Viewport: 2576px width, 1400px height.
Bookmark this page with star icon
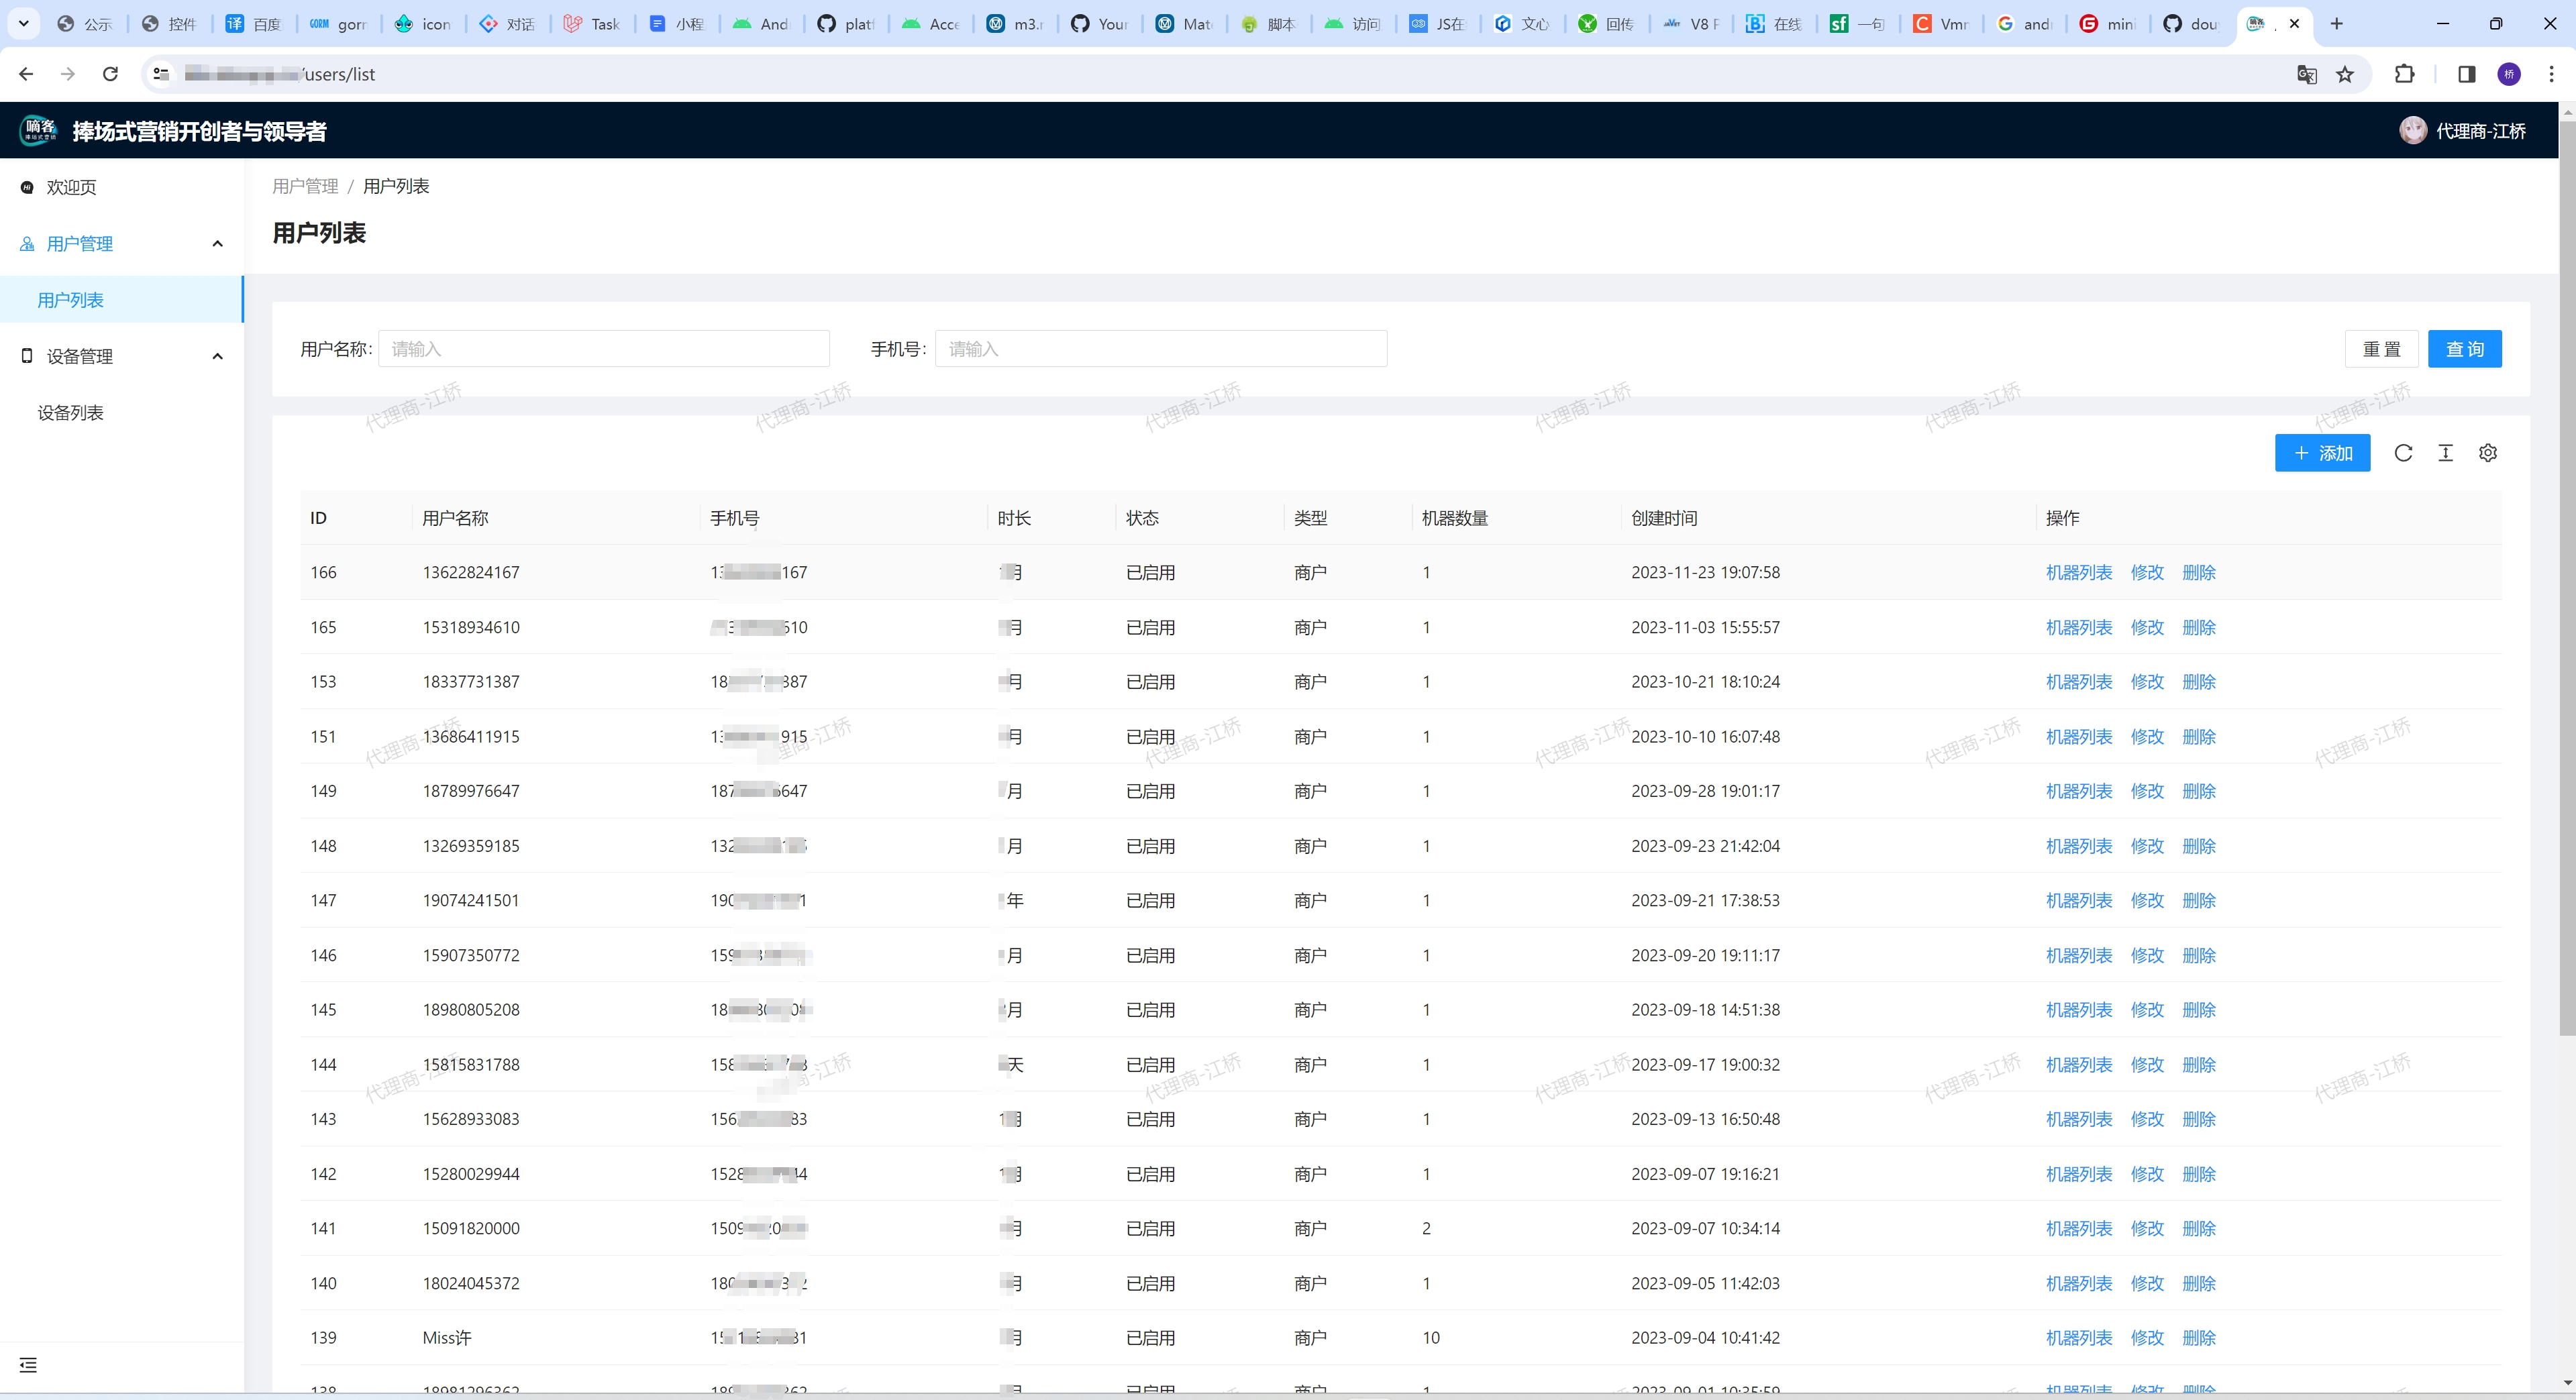click(x=2345, y=74)
